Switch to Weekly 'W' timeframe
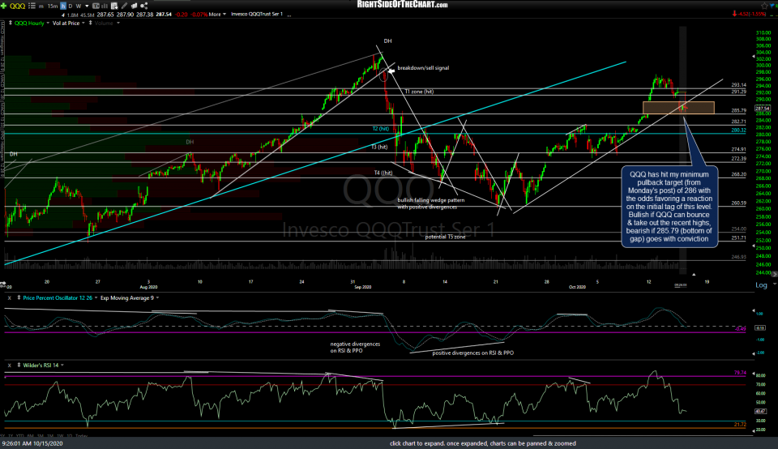 pyautogui.click(x=79, y=6)
